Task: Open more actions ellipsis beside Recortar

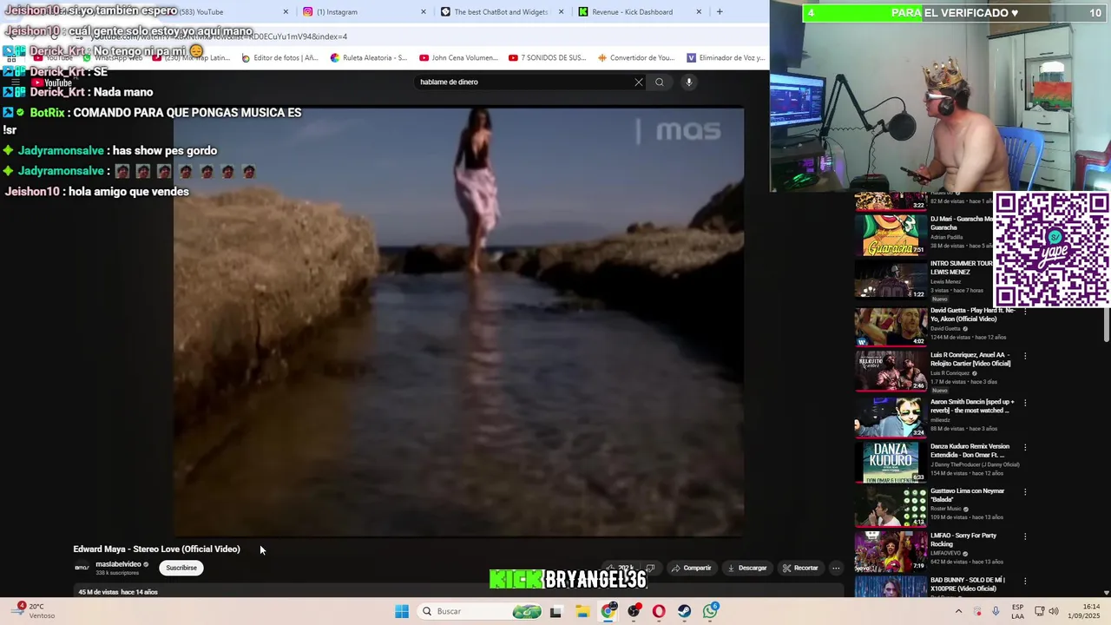Action: click(836, 569)
